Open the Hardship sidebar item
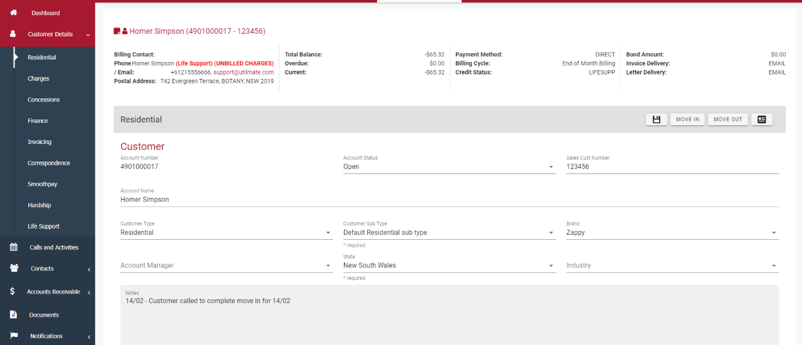The width and height of the screenshot is (802, 345). 39,205
